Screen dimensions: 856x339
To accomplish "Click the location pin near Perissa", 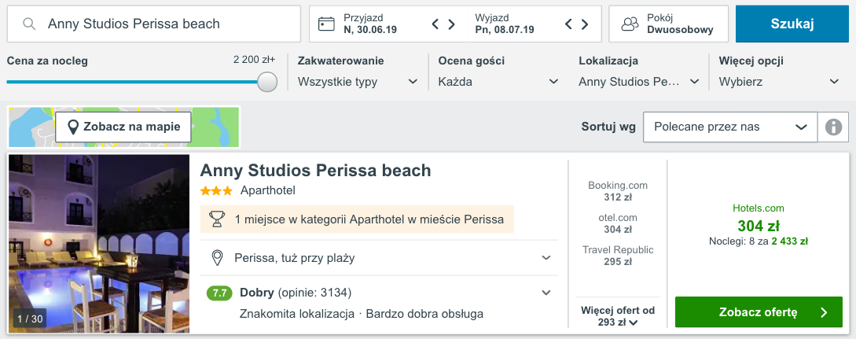I will (x=217, y=258).
